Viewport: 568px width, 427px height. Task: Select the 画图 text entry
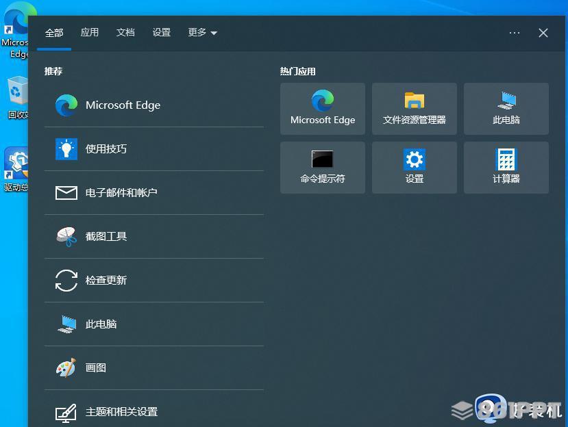click(96, 367)
